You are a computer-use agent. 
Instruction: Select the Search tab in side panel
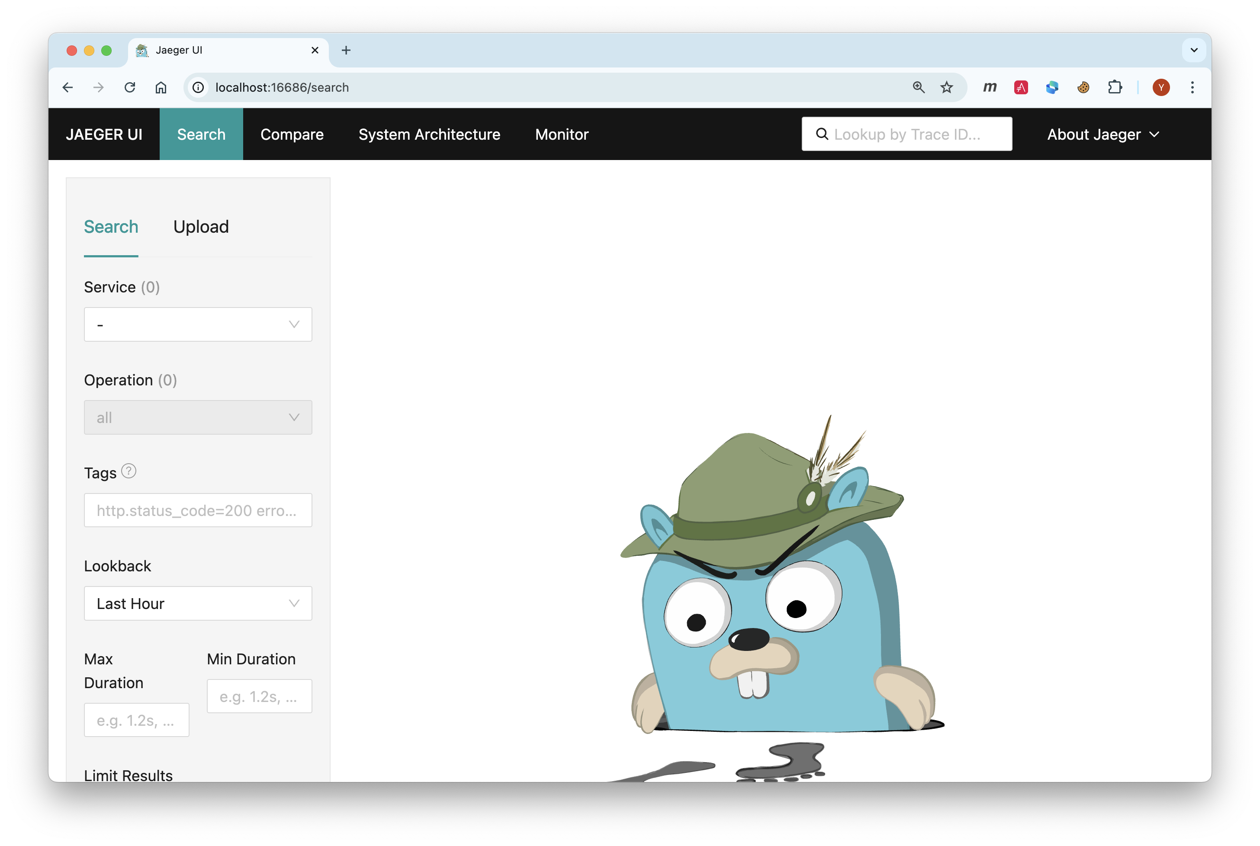pyautogui.click(x=111, y=227)
